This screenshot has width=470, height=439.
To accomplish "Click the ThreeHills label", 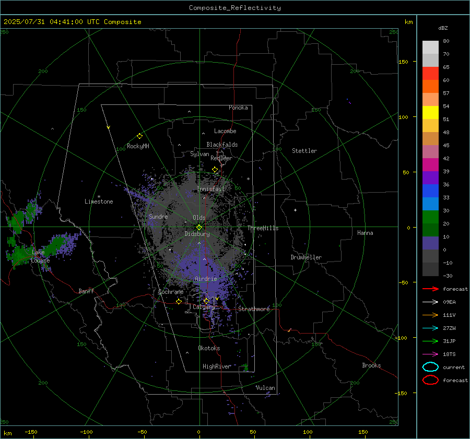I will point(263,228).
